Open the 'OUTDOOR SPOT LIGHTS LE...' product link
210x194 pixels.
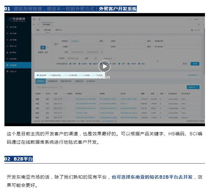tap(86, 108)
